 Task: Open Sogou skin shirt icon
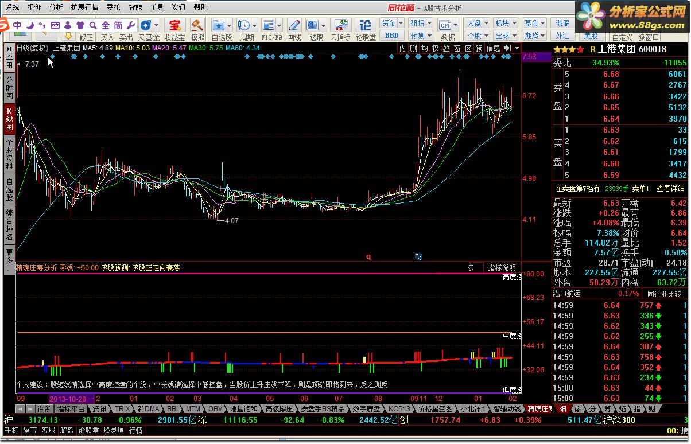coord(80,25)
